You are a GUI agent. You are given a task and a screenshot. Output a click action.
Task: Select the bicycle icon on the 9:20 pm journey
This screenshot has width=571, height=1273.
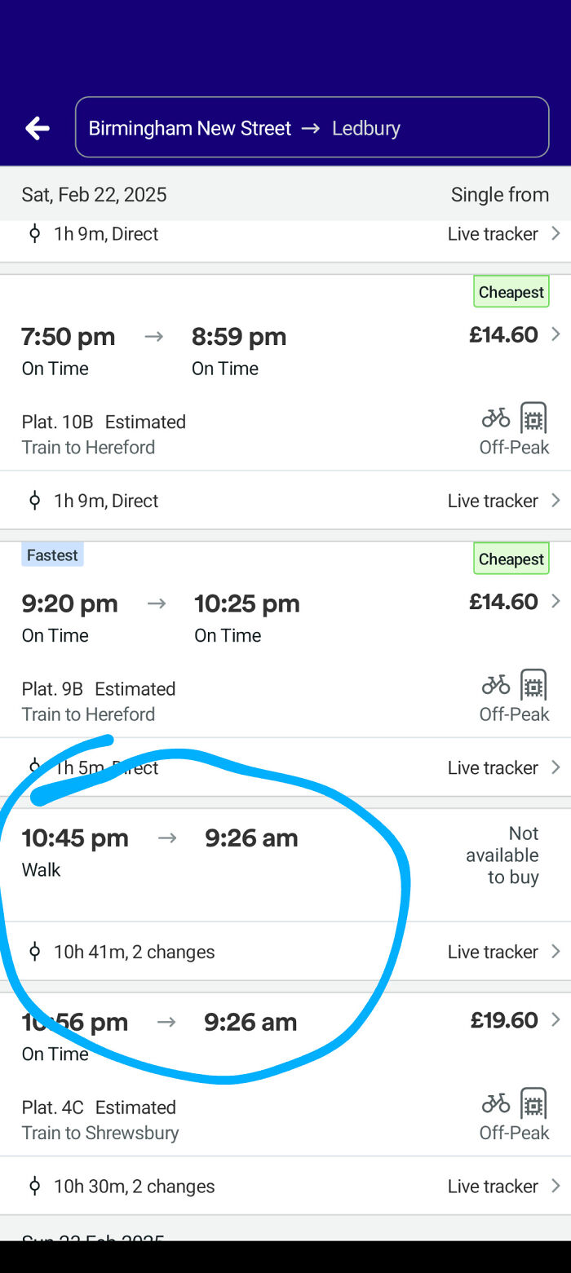point(496,685)
